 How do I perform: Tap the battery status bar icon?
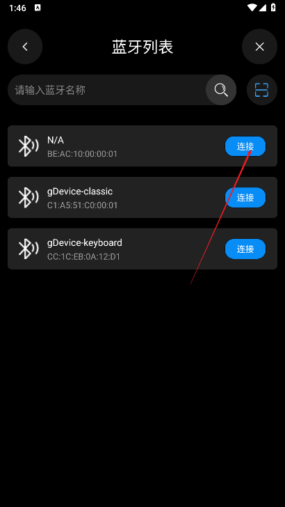(x=273, y=8)
